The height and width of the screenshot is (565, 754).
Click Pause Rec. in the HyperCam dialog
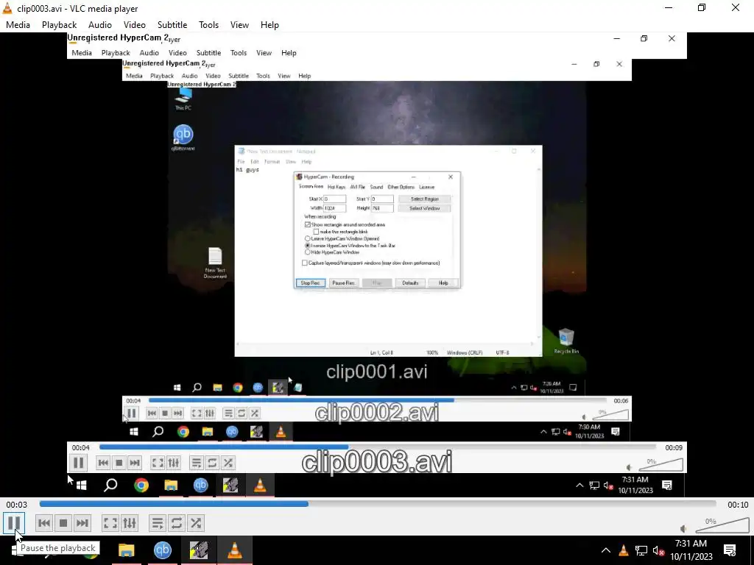[343, 283]
